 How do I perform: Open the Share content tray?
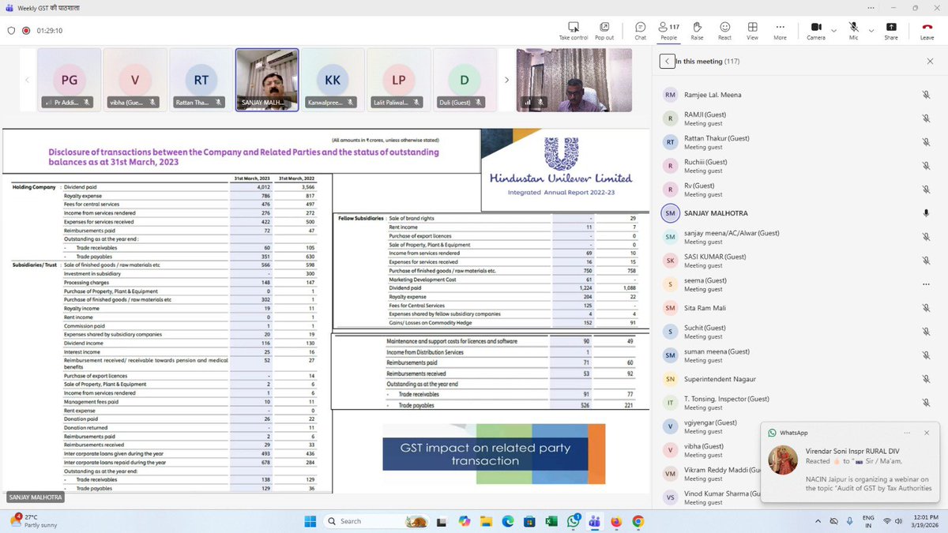coord(891,30)
